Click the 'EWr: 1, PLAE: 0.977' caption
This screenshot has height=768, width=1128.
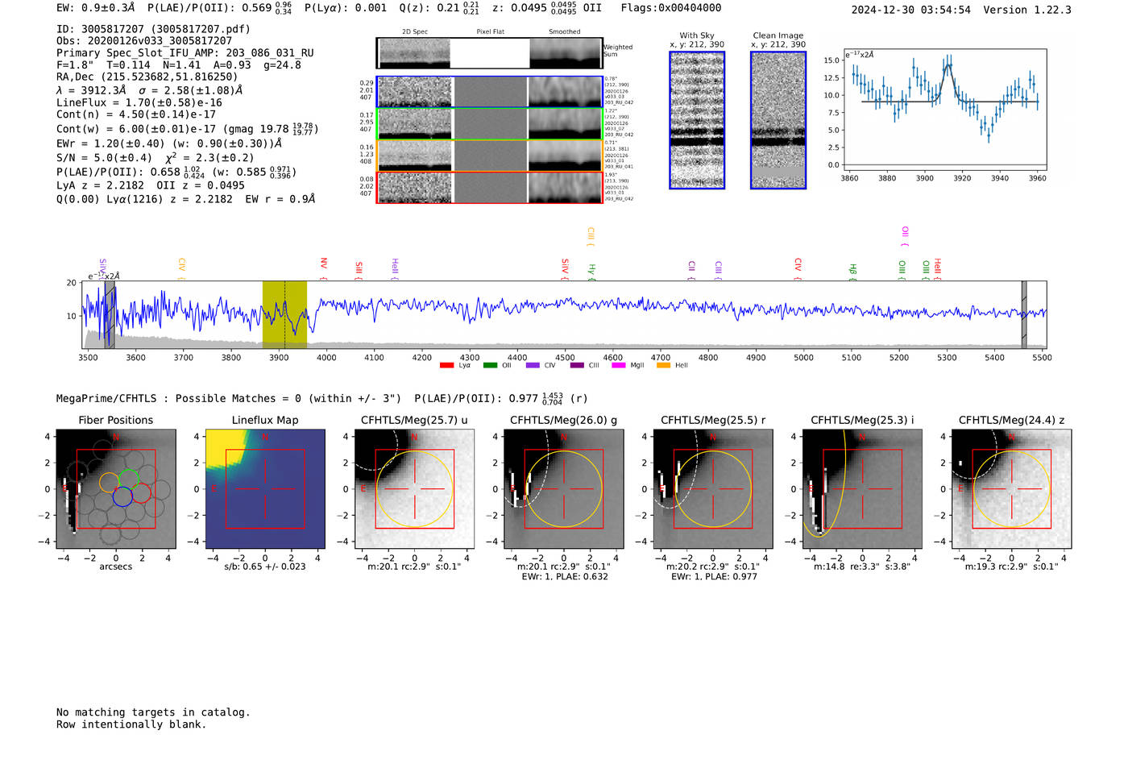(714, 577)
